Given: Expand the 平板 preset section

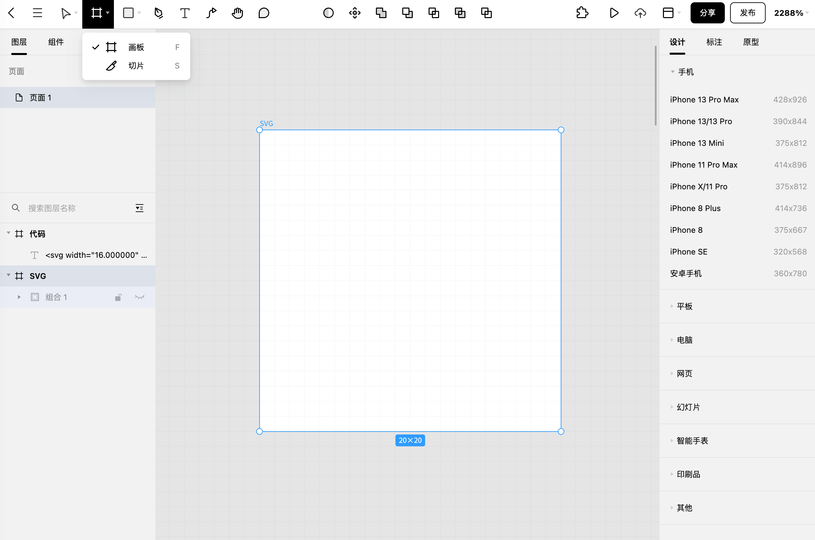Looking at the screenshot, I should tap(672, 306).
